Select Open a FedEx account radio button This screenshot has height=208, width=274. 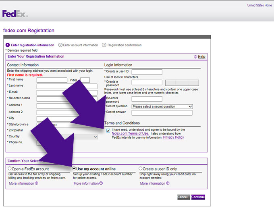coord(10,168)
